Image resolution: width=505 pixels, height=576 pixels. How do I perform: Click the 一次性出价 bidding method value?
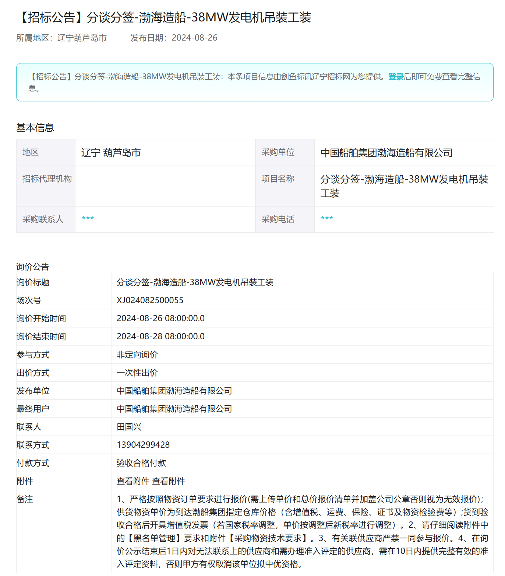pyautogui.click(x=137, y=372)
